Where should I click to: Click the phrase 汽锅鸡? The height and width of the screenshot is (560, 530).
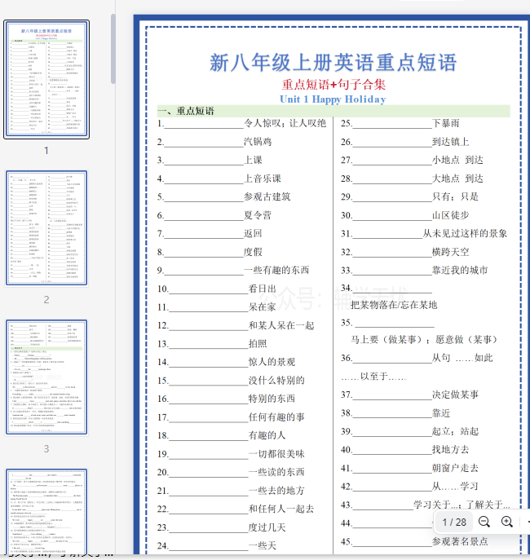point(258,142)
